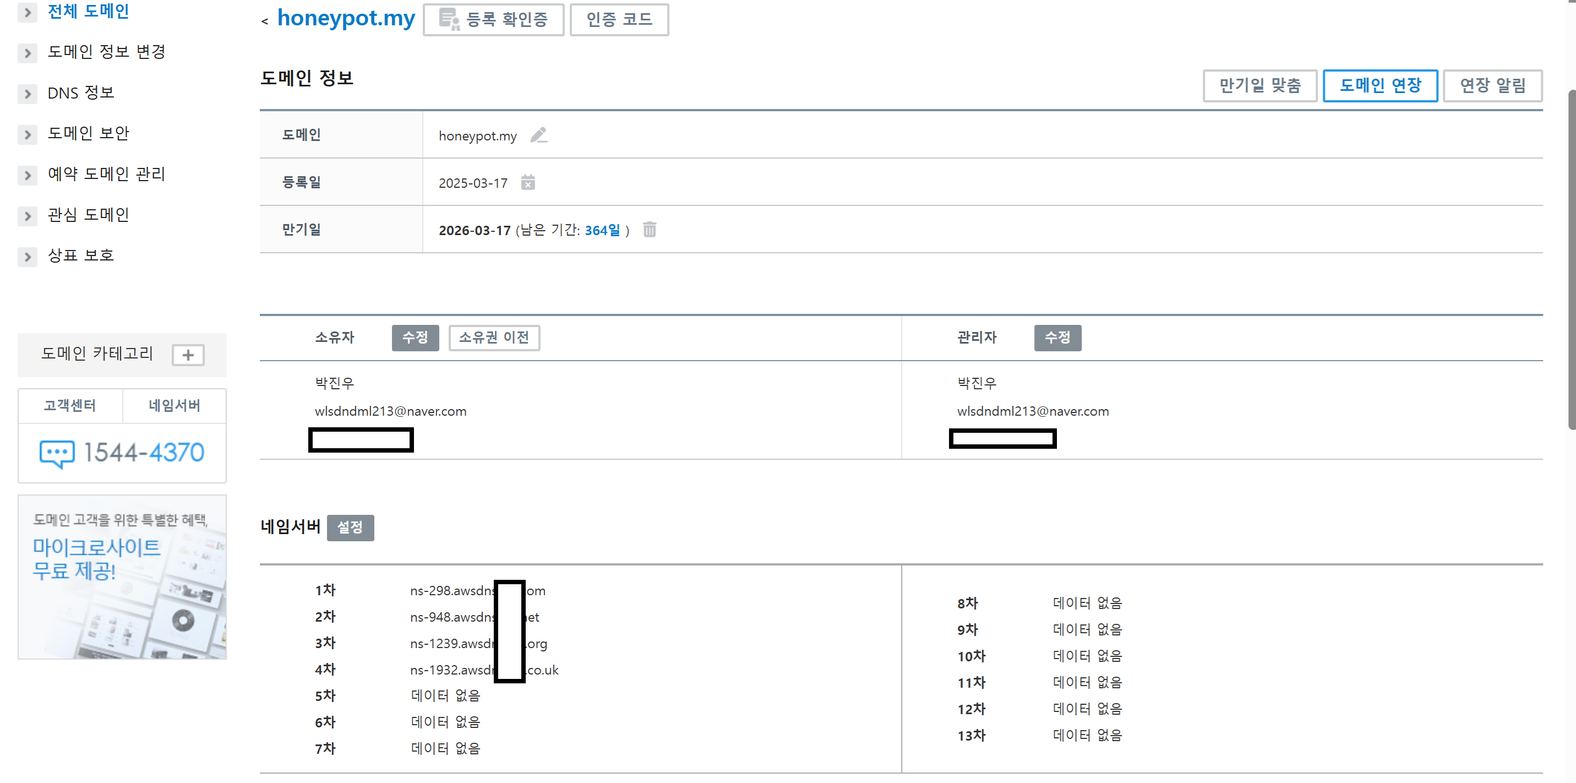
Task: Open the 등록 확인증 certificate button
Action: pos(493,20)
